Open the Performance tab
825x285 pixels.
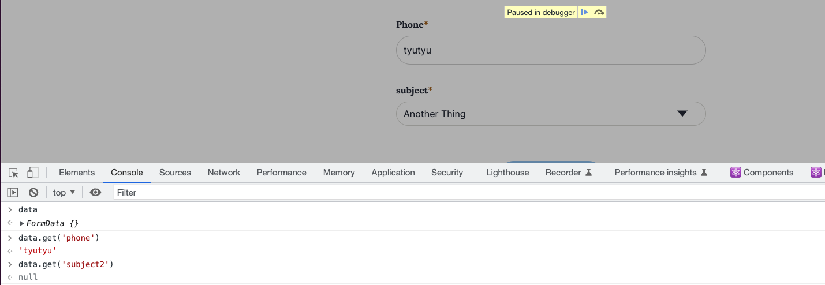click(281, 172)
